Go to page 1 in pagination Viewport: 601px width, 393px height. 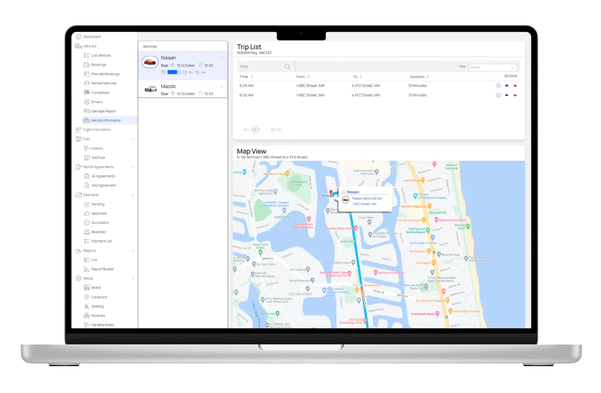coord(252,130)
